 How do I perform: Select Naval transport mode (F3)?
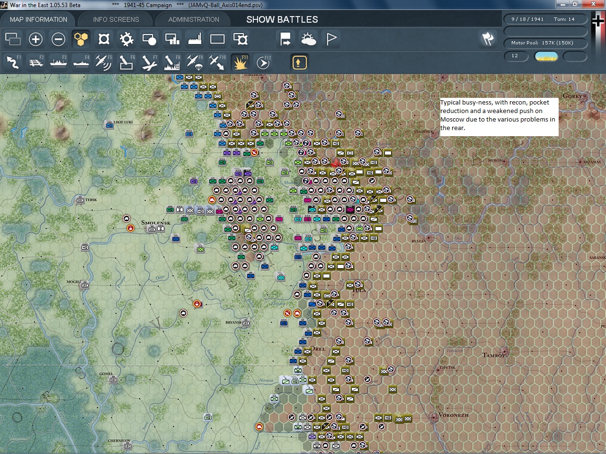pos(58,62)
